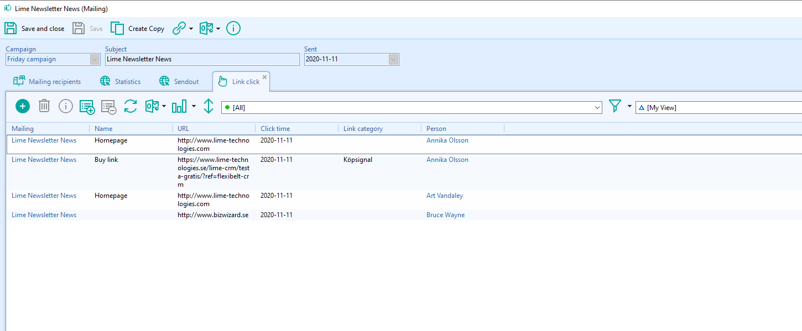Refresh the link click list
802x331 pixels.
click(131, 107)
